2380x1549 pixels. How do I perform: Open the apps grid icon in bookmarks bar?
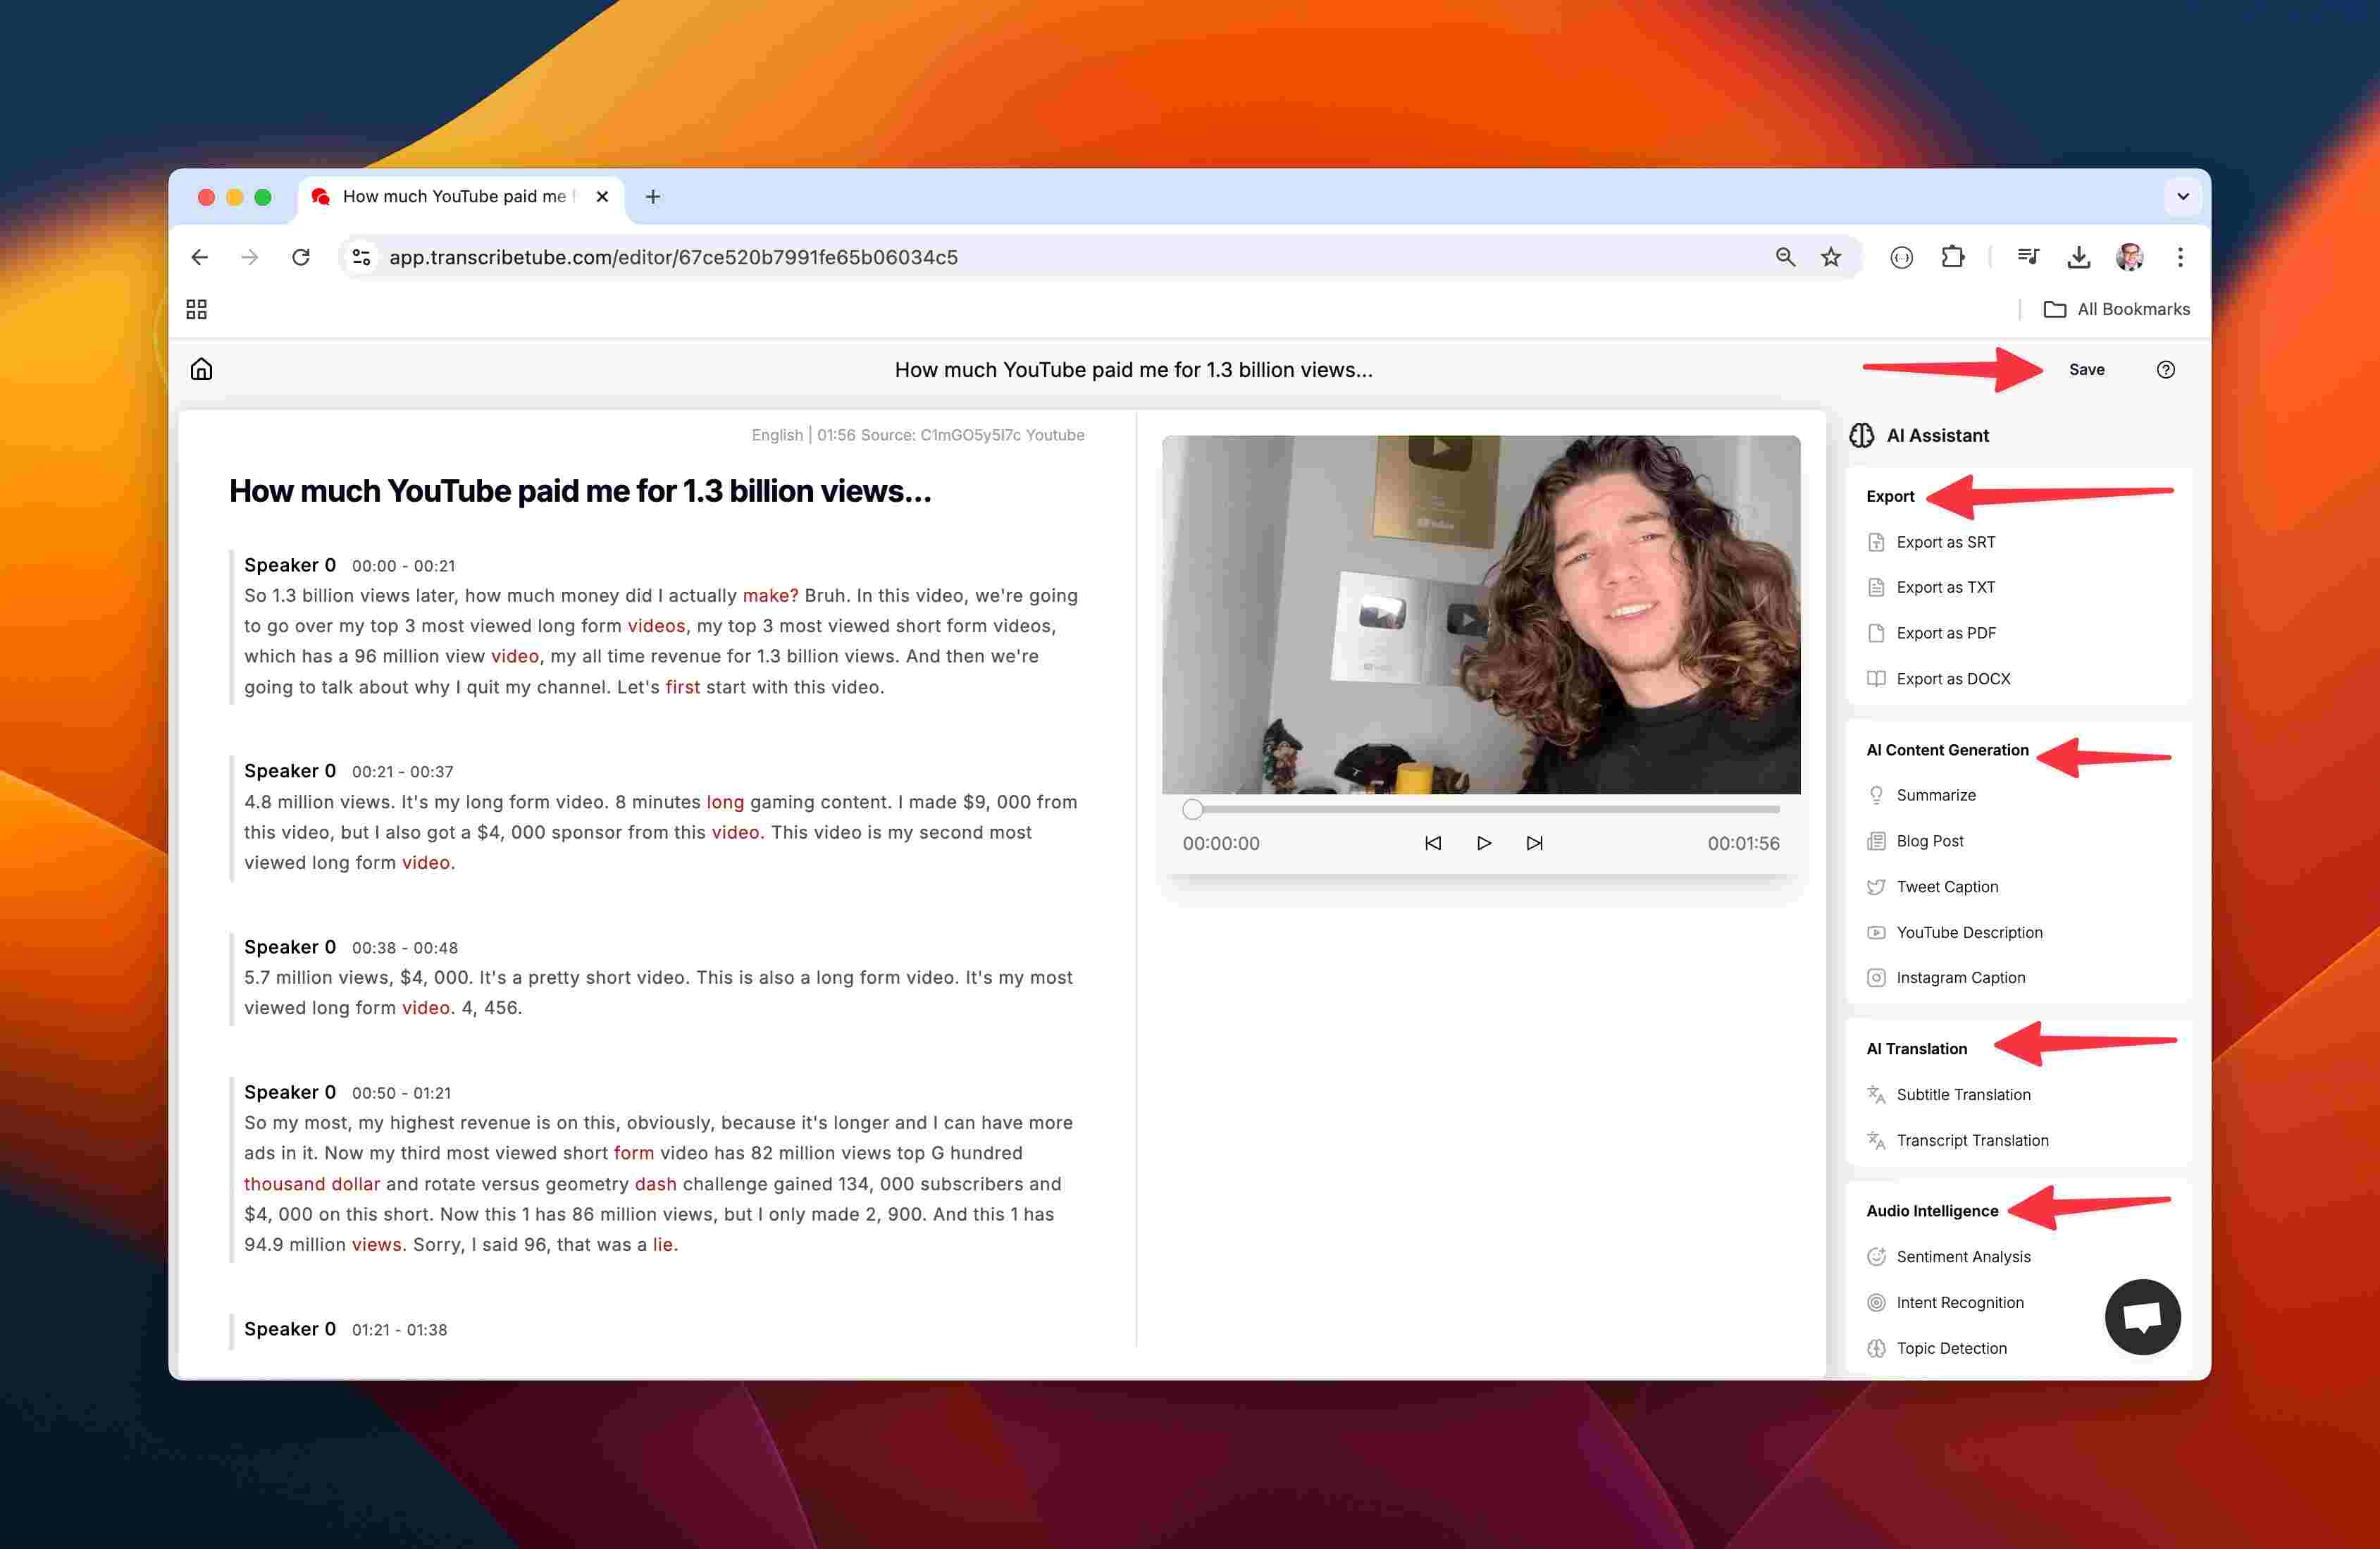(196, 309)
